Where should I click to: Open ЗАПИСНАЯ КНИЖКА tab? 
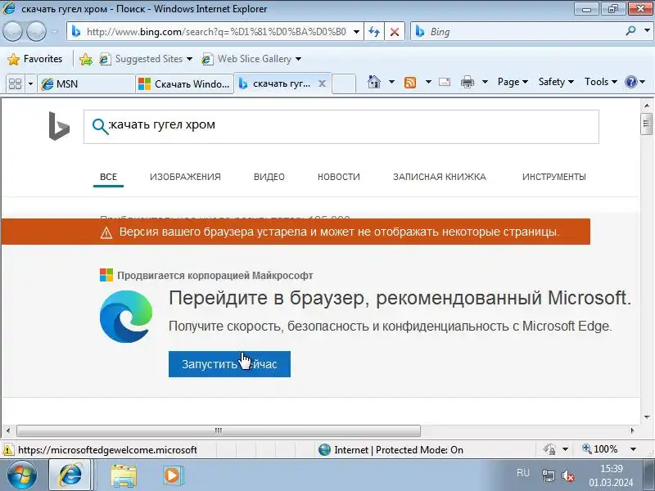[440, 177]
